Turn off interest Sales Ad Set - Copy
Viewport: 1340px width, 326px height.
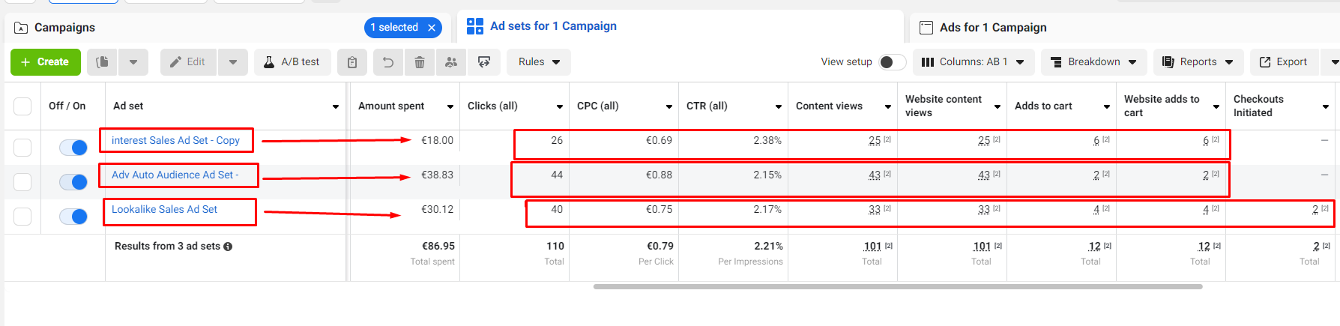(x=73, y=148)
